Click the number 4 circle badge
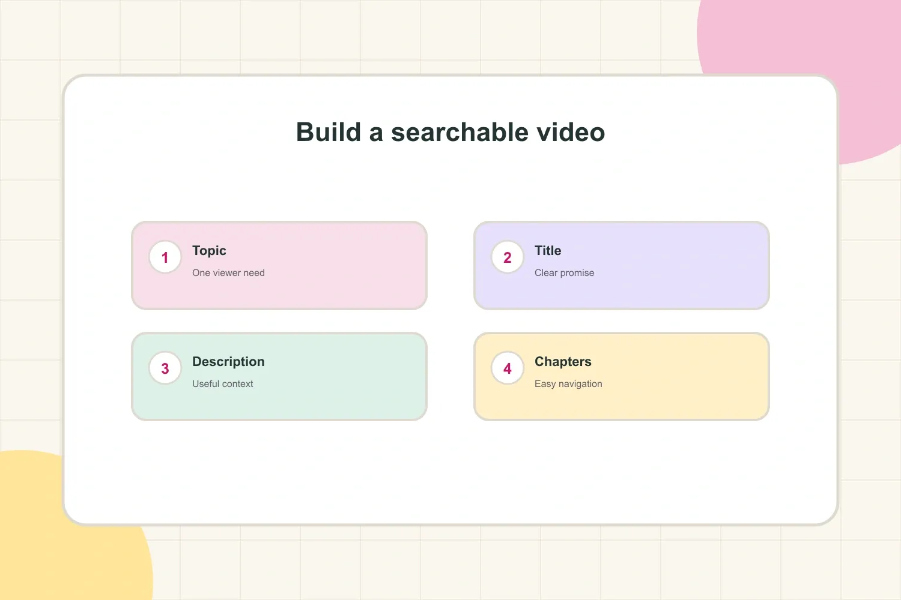 [x=508, y=368]
